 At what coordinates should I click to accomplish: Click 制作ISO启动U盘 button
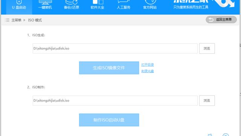coord(109,120)
